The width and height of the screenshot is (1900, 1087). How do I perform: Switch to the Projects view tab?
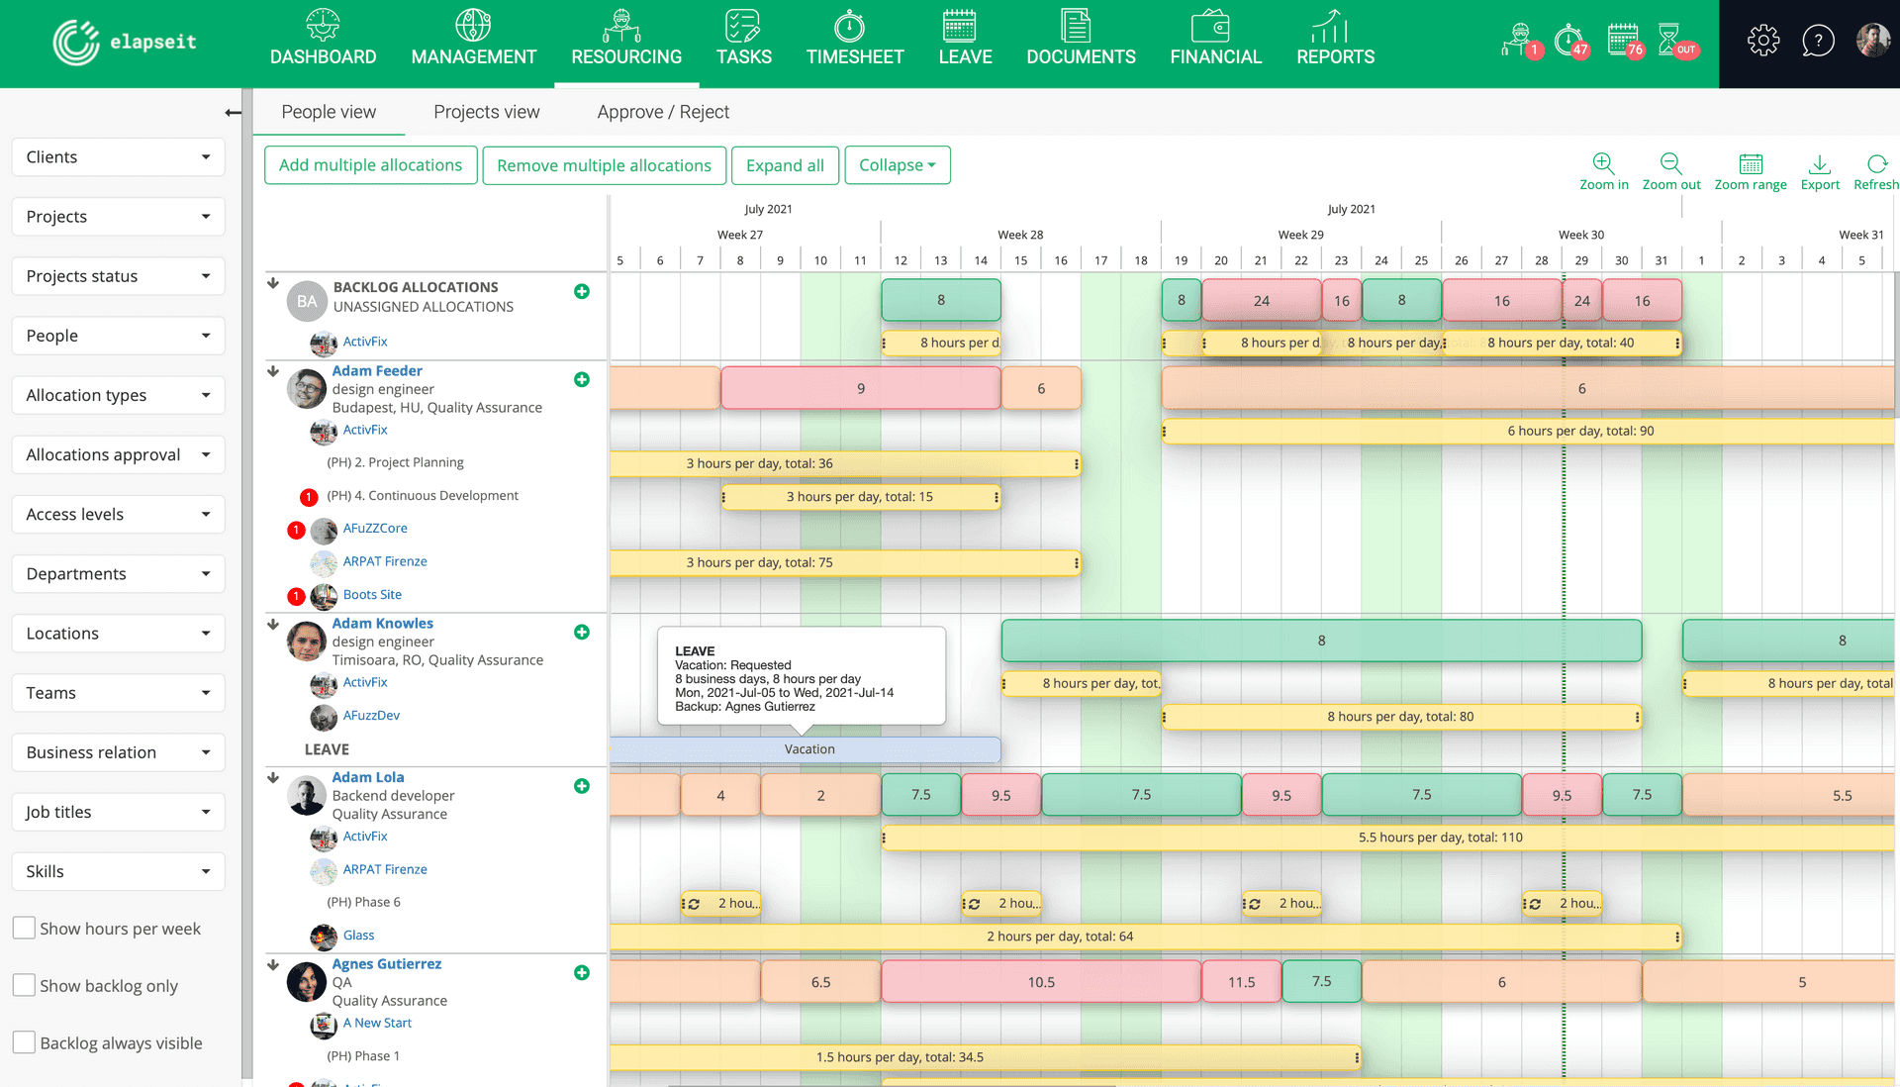tap(487, 111)
